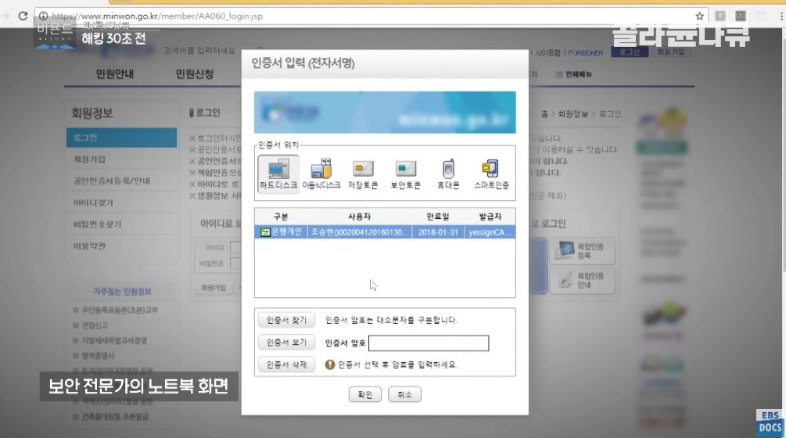Click the 사이트맵 link at top
The image size is (786, 438).
547,52
